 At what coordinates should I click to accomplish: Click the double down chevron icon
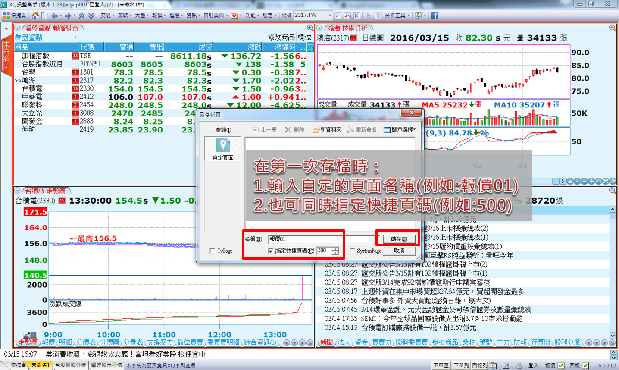point(91,16)
